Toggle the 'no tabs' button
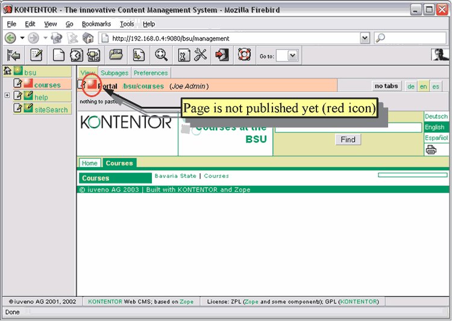Image resolution: width=452 pixels, height=321 pixels. pos(386,86)
